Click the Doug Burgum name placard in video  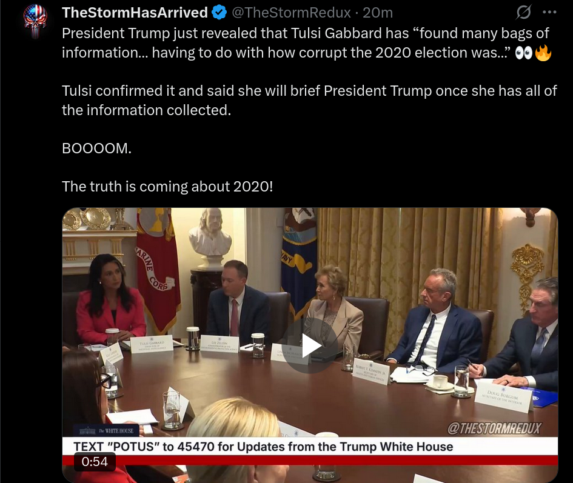pyautogui.click(x=503, y=398)
